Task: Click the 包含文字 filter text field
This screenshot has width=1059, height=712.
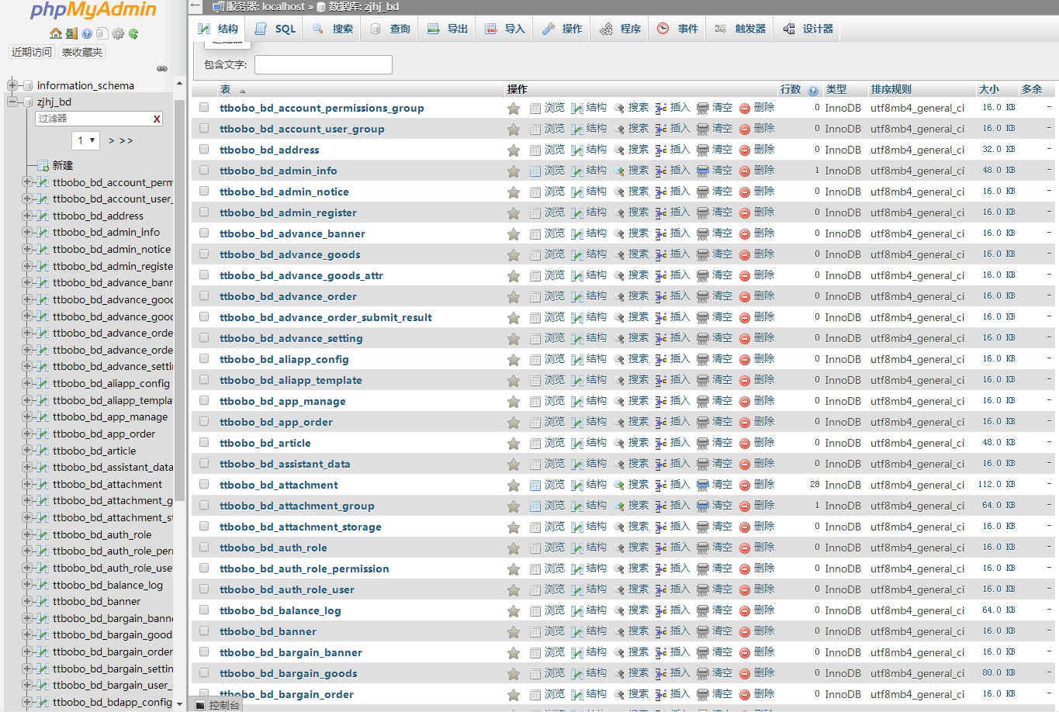Action: (x=324, y=64)
